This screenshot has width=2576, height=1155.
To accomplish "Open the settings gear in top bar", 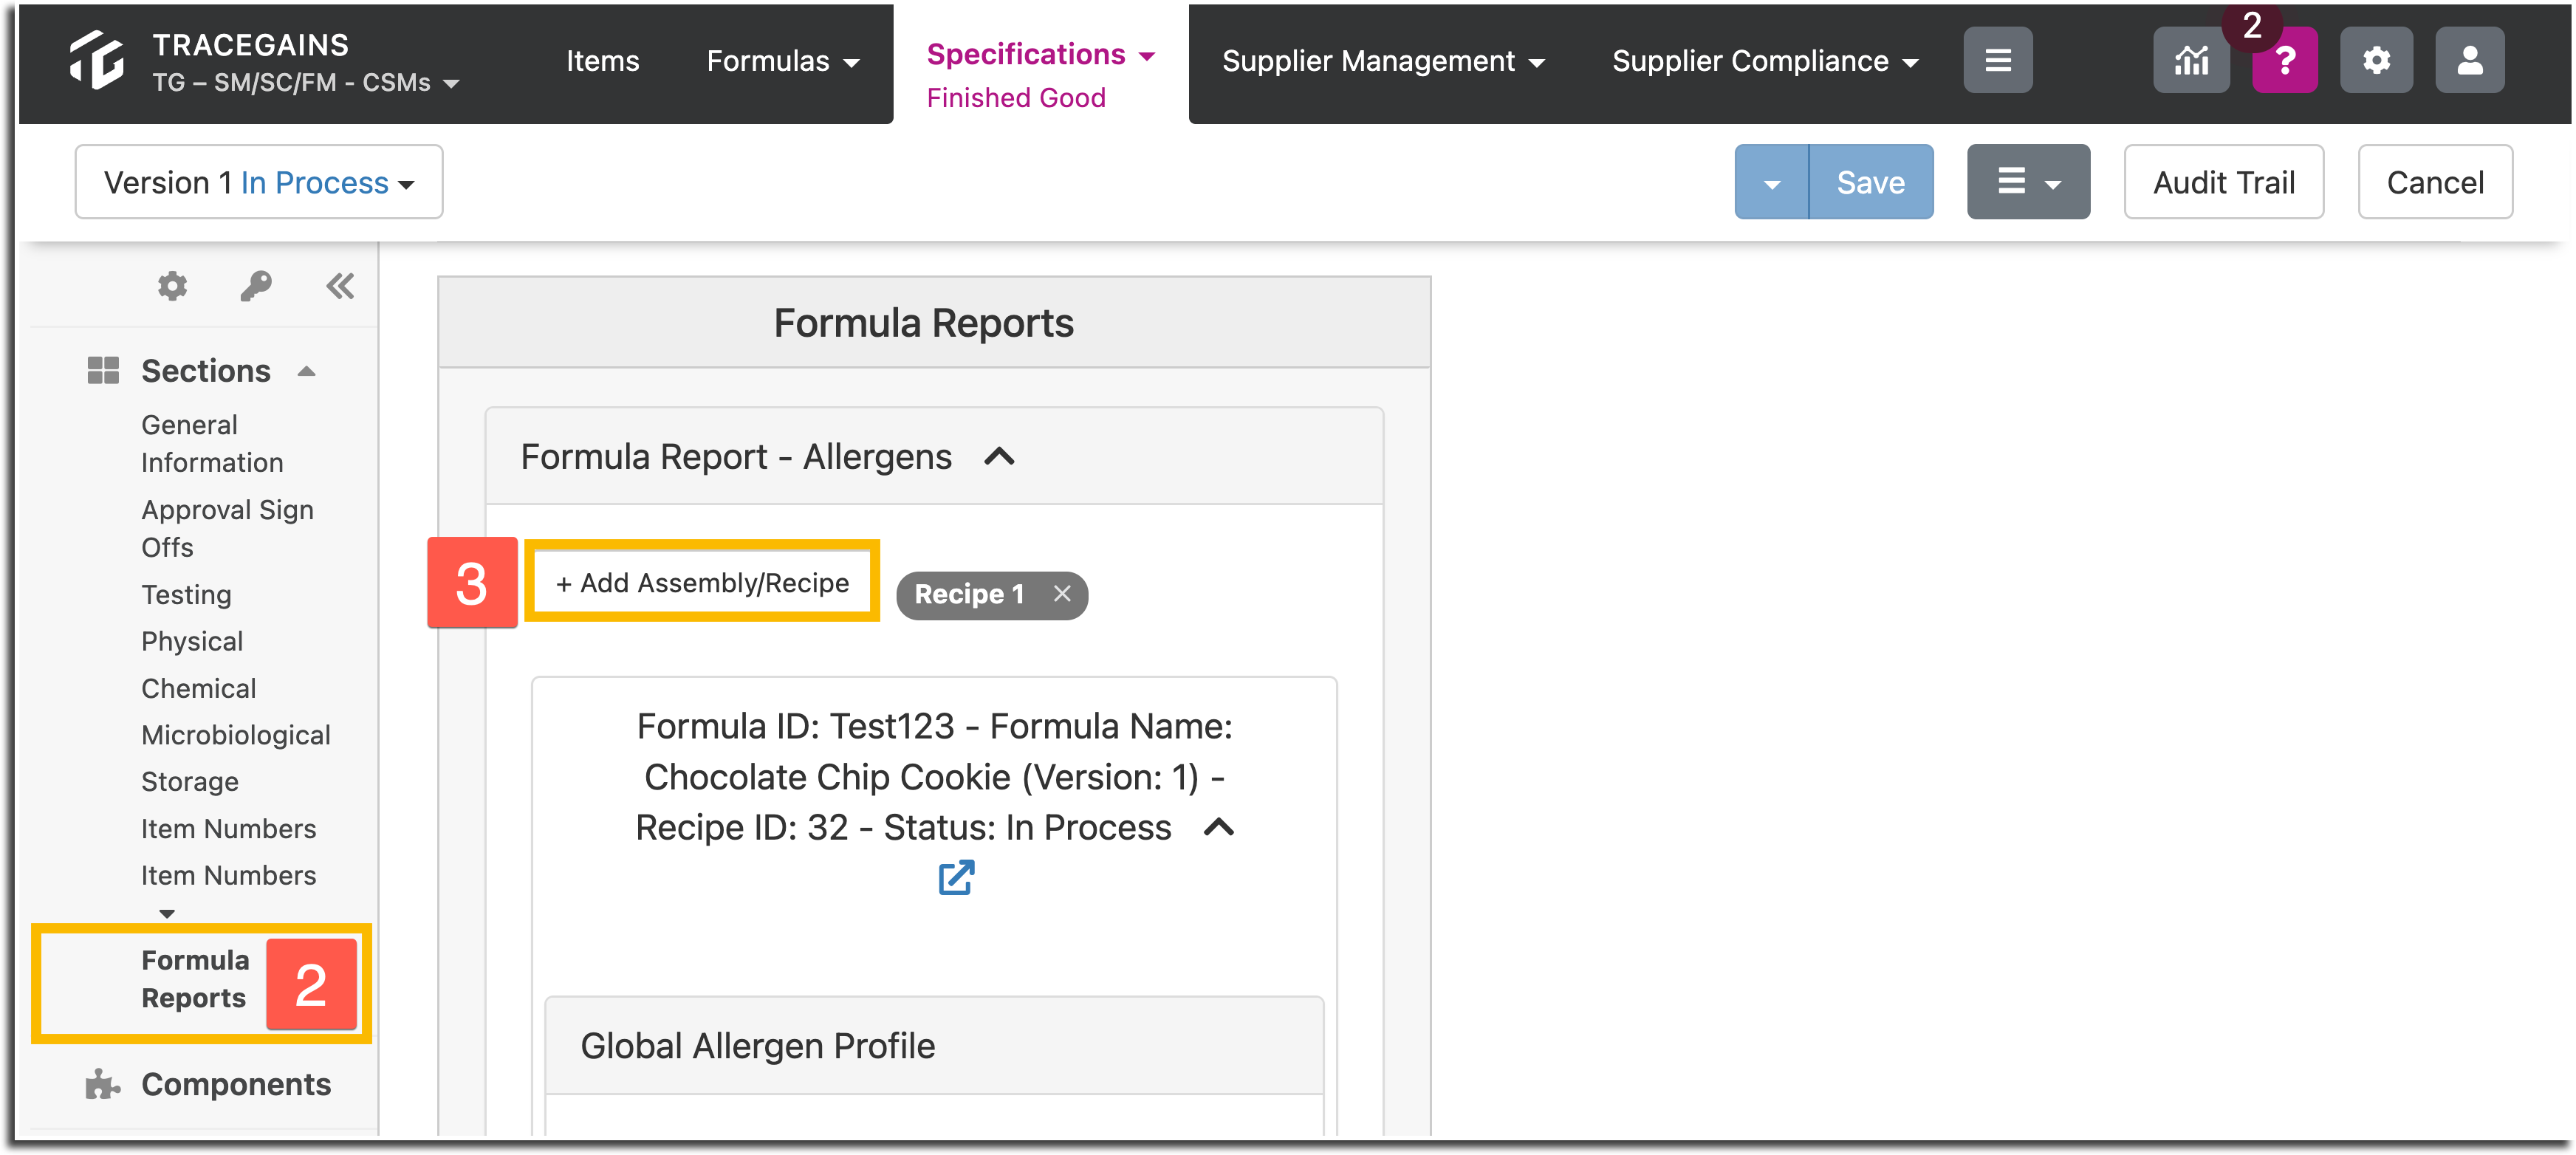I will tap(2376, 61).
